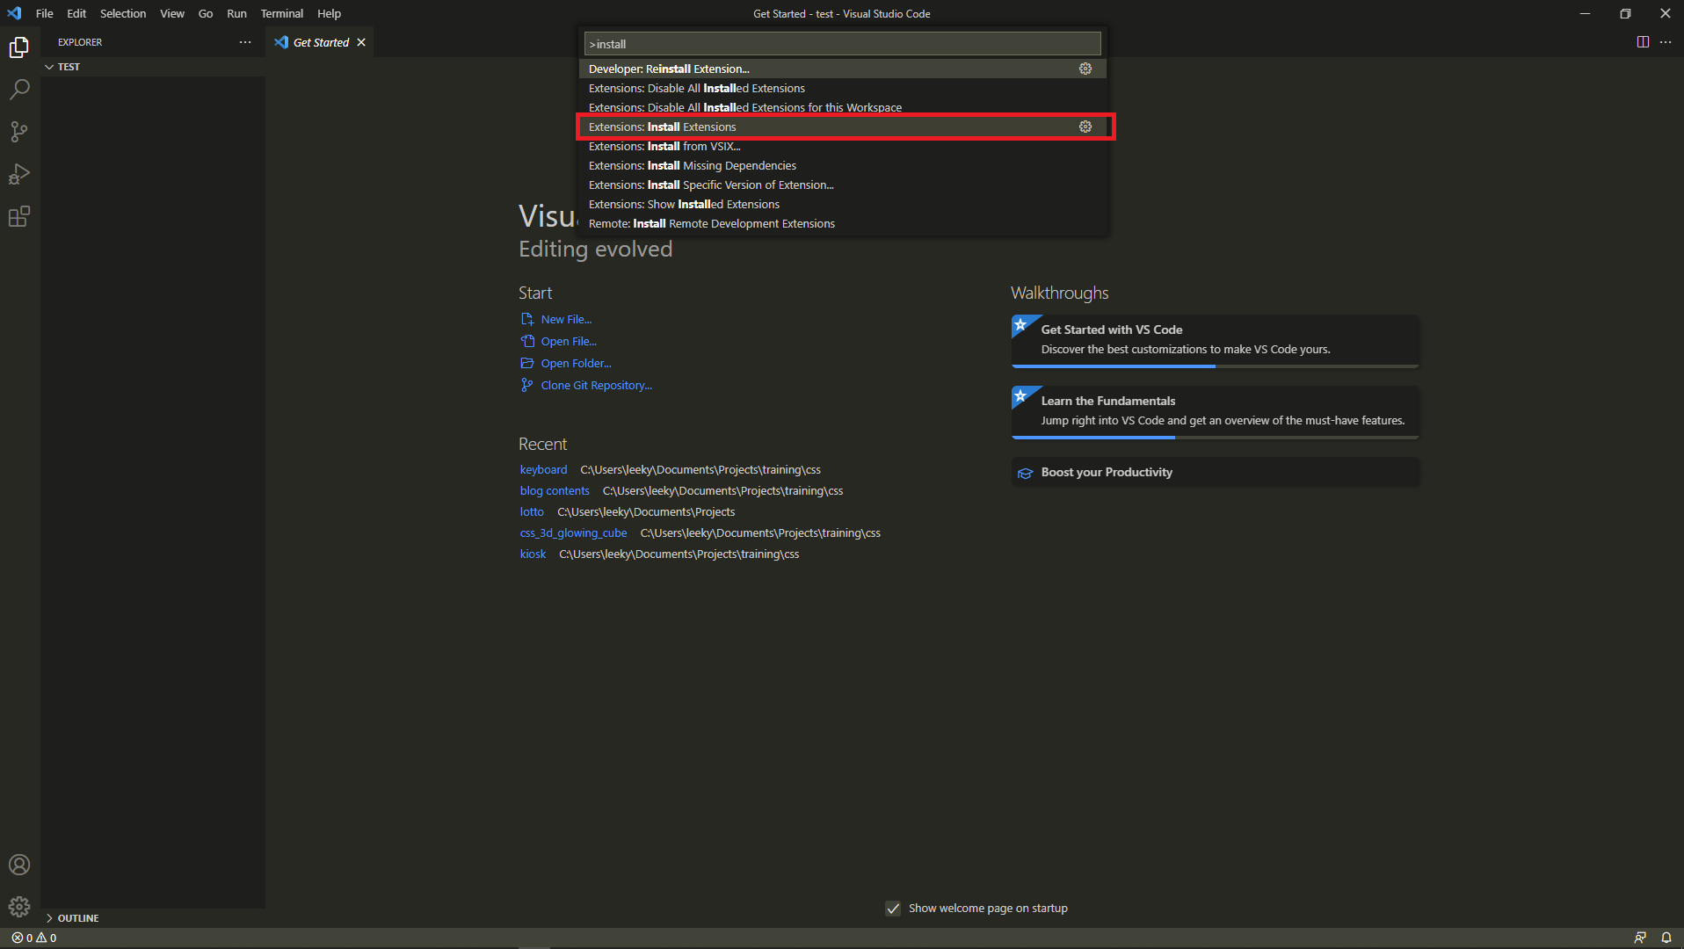This screenshot has width=1684, height=949.
Task: Click the New File icon under Start
Action: (x=527, y=319)
